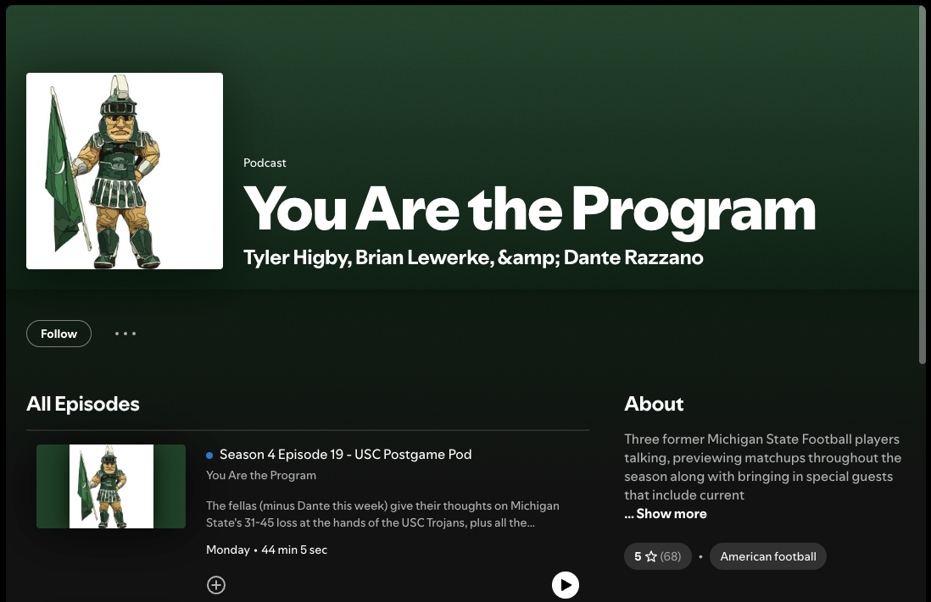Click the Podcast label above the title
This screenshot has width=931, height=602.
pos(265,163)
